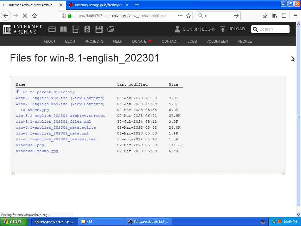The height and width of the screenshot is (226, 301).
Task: Focus the Internet Archive search box
Action: pos(270,29)
